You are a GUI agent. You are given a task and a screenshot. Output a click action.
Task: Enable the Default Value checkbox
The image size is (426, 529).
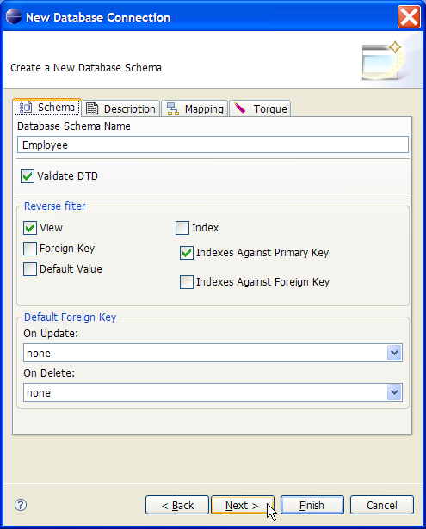tap(30, 269)
